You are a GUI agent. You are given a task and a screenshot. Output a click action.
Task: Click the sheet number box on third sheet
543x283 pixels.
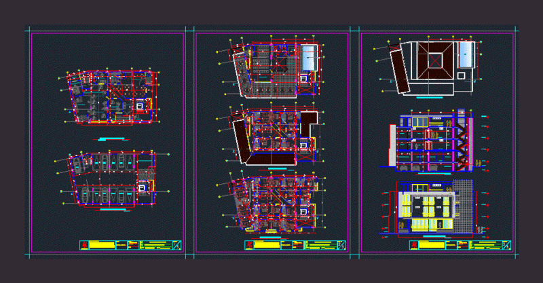click(506, 245)
